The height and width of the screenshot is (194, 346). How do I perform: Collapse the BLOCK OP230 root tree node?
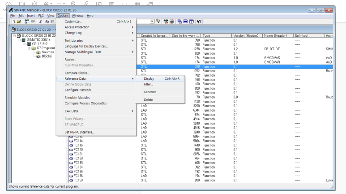click(14, 35)
